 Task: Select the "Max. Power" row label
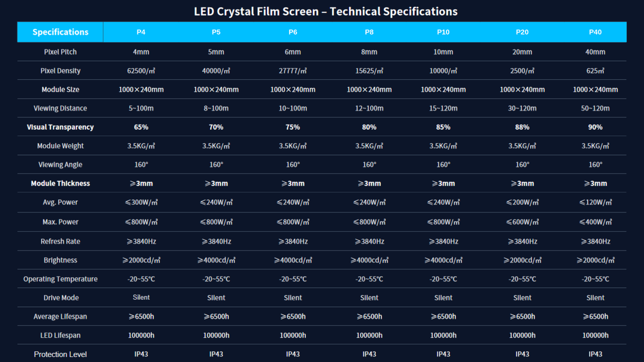point(60,222)
